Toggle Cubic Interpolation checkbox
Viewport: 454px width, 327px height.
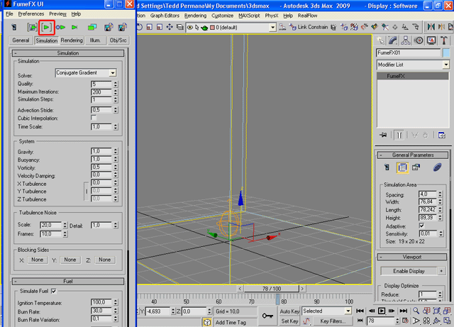point(93,118)
